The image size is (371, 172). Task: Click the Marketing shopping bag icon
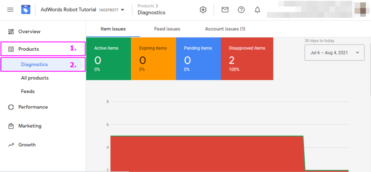[x=11, y=126]
